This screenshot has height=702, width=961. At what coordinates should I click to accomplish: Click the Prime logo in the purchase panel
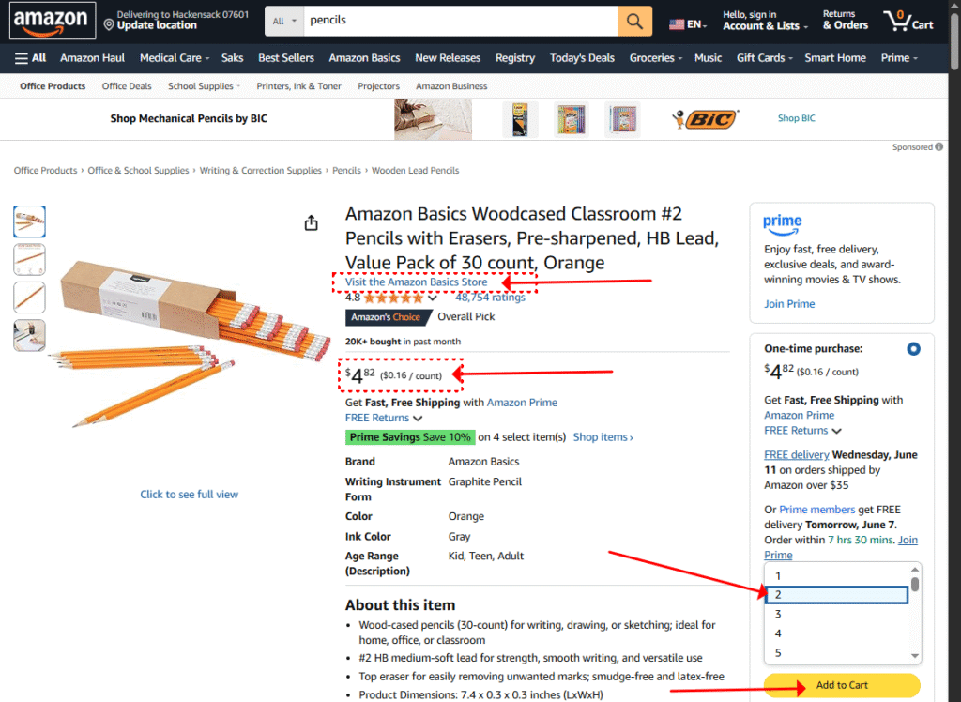coord(782,223)
